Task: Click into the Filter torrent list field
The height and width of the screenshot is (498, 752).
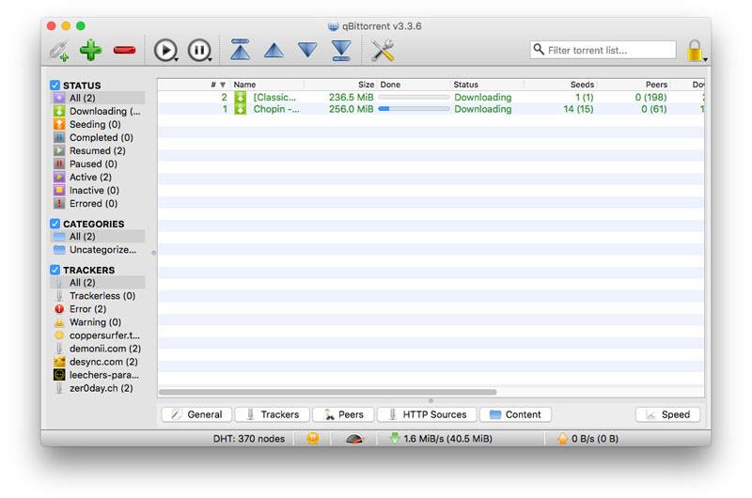Action: tap(603, 50)
